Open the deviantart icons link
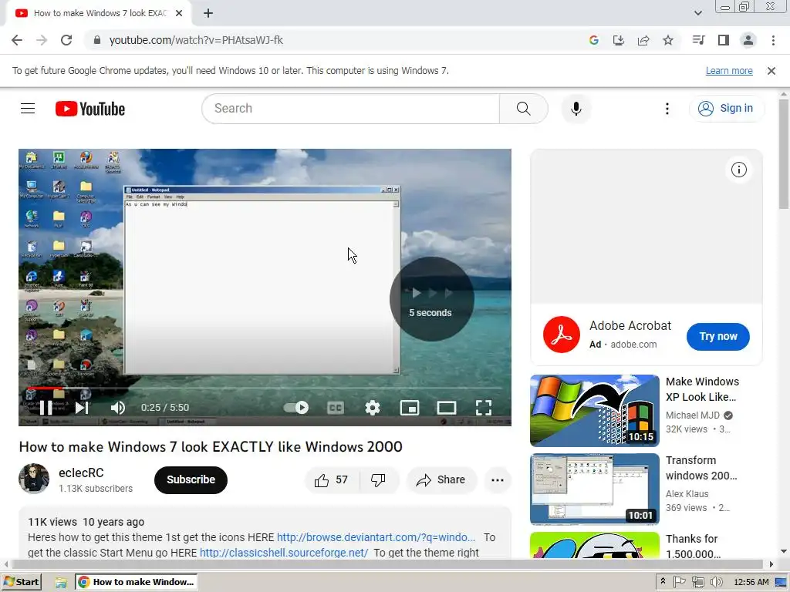This screenshot has height=592, width=790. pyautogui.click(x=376, y=537)
